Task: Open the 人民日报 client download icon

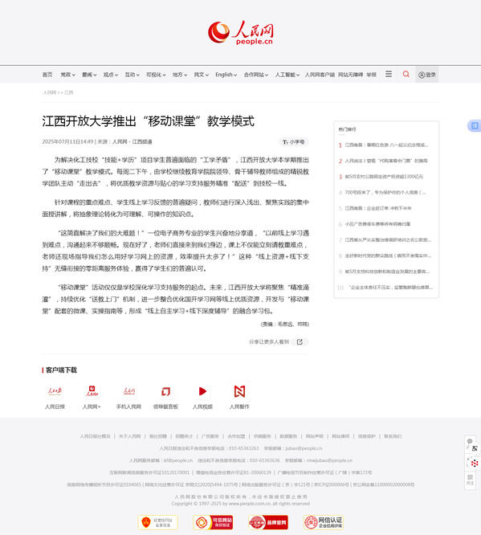Action: pyautogui.click(x=55, y=392)
